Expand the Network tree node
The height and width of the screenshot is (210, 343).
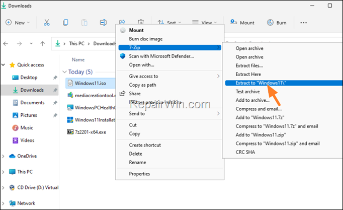pos(3,203)
